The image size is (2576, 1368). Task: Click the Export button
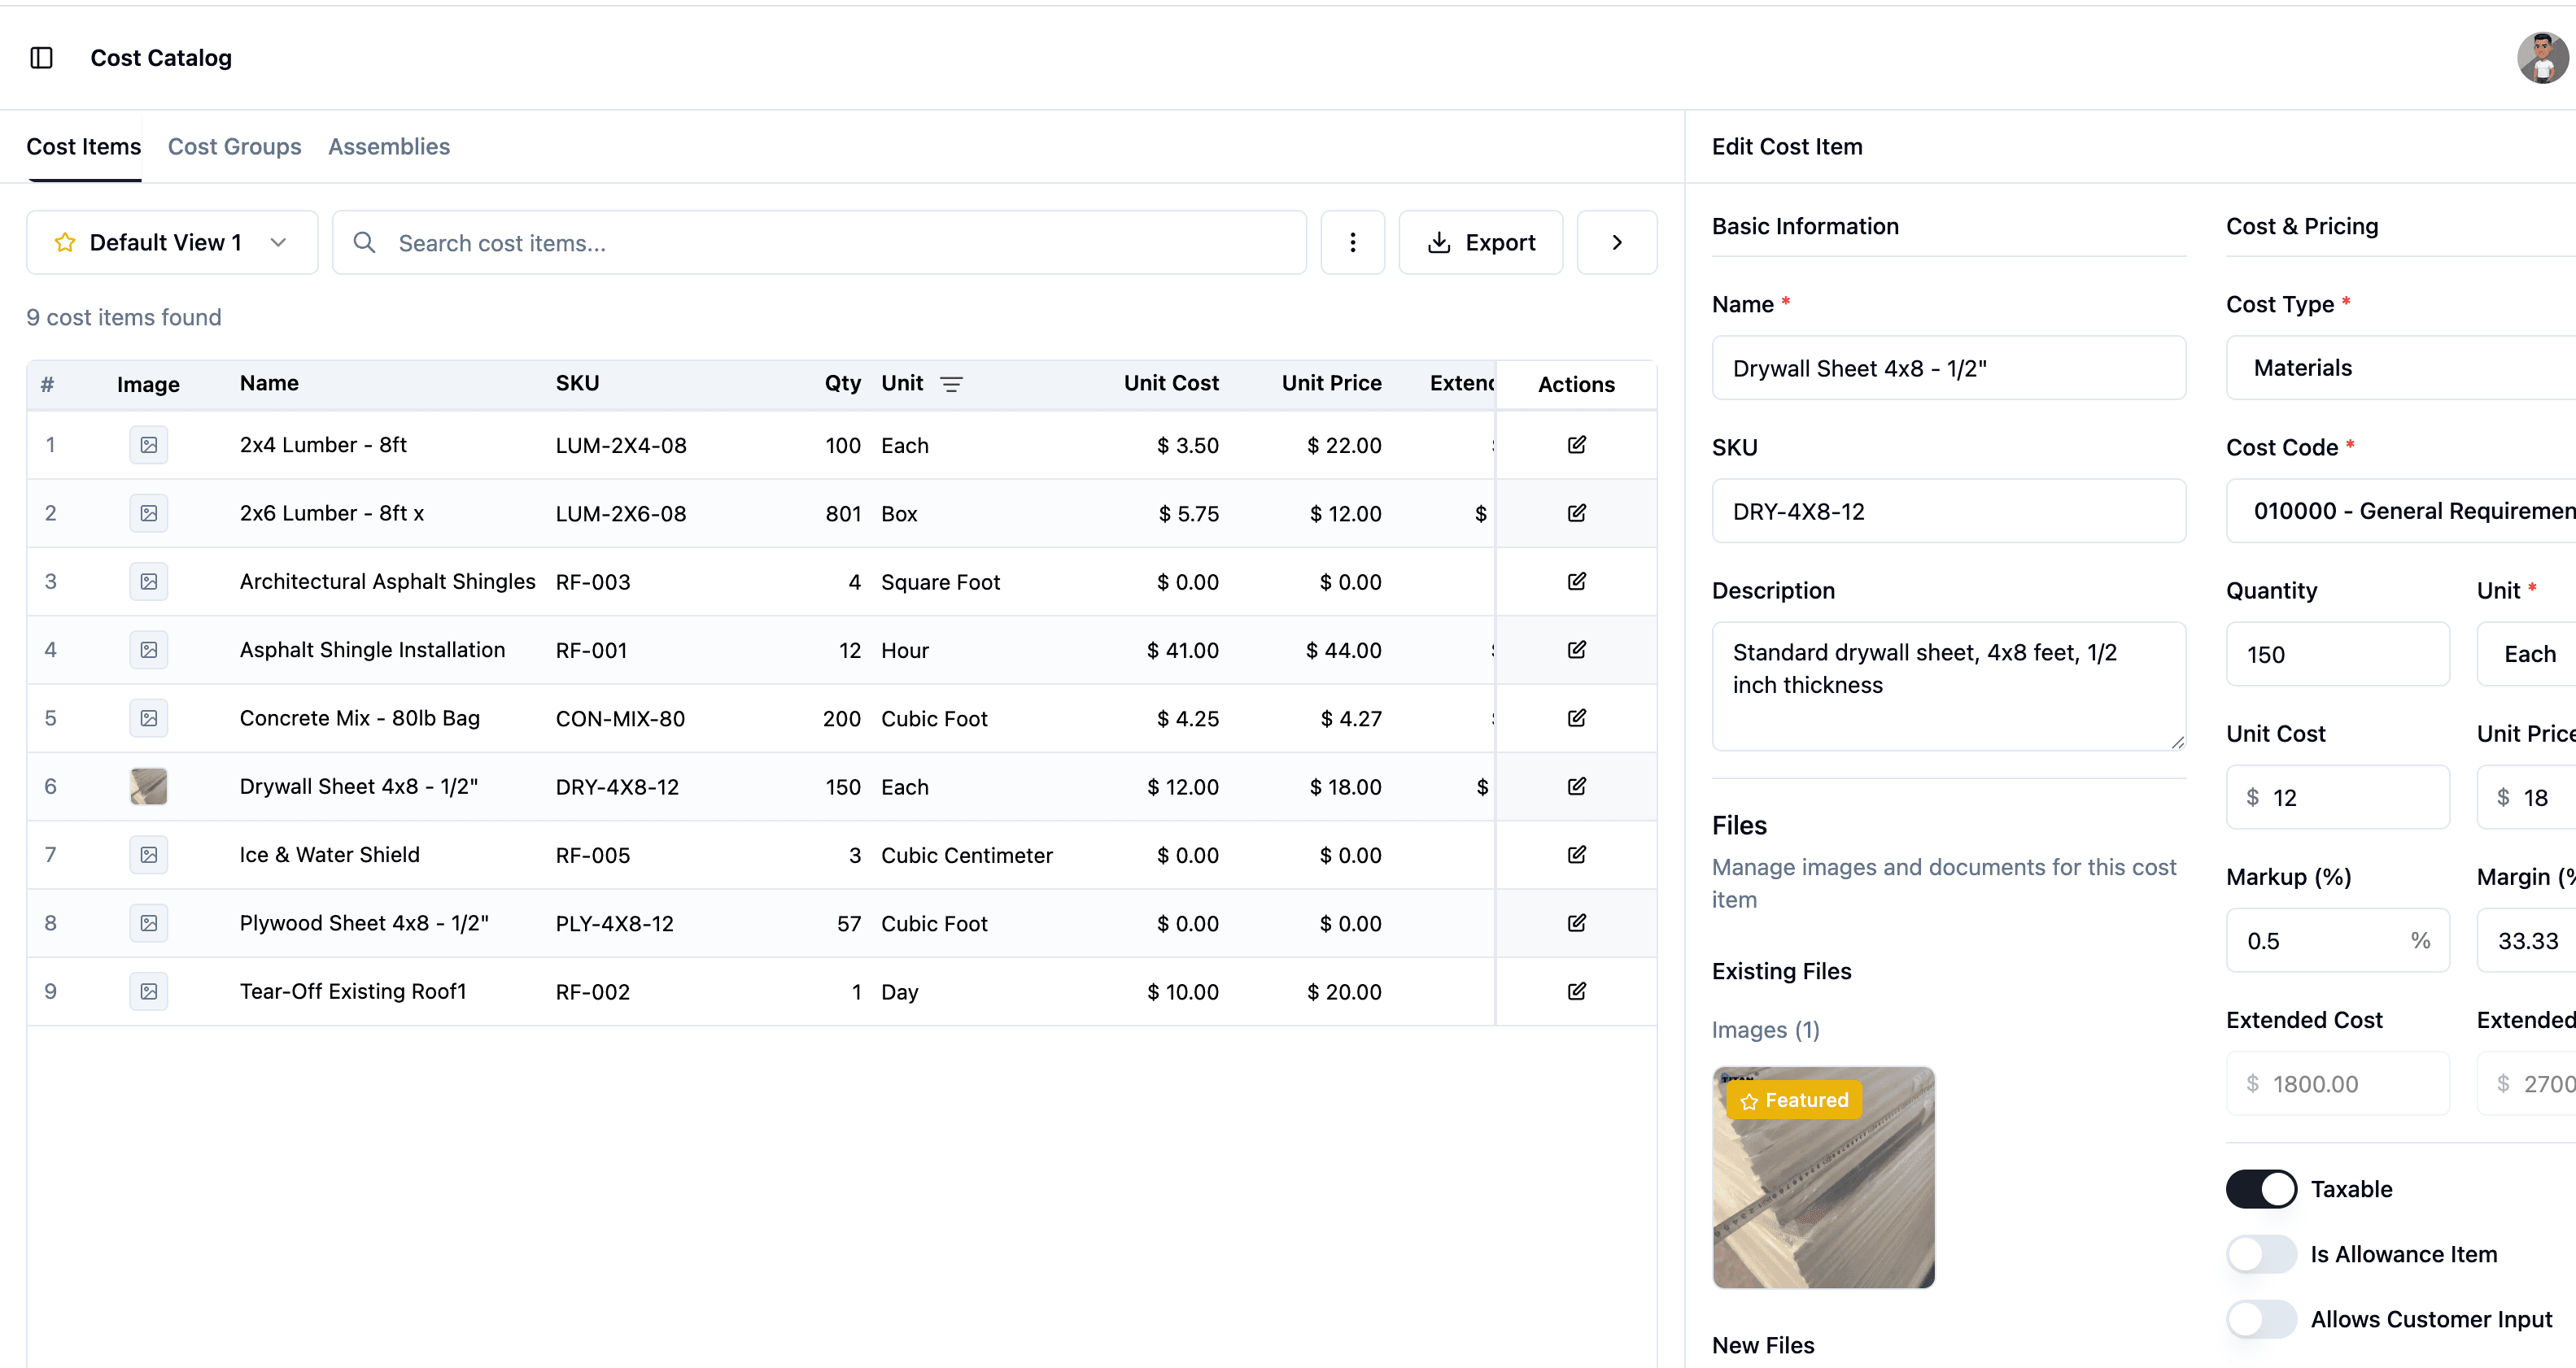pos(1480,243)
